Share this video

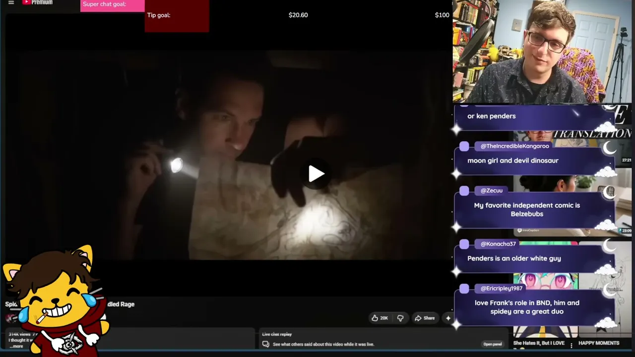pos(425,318)
